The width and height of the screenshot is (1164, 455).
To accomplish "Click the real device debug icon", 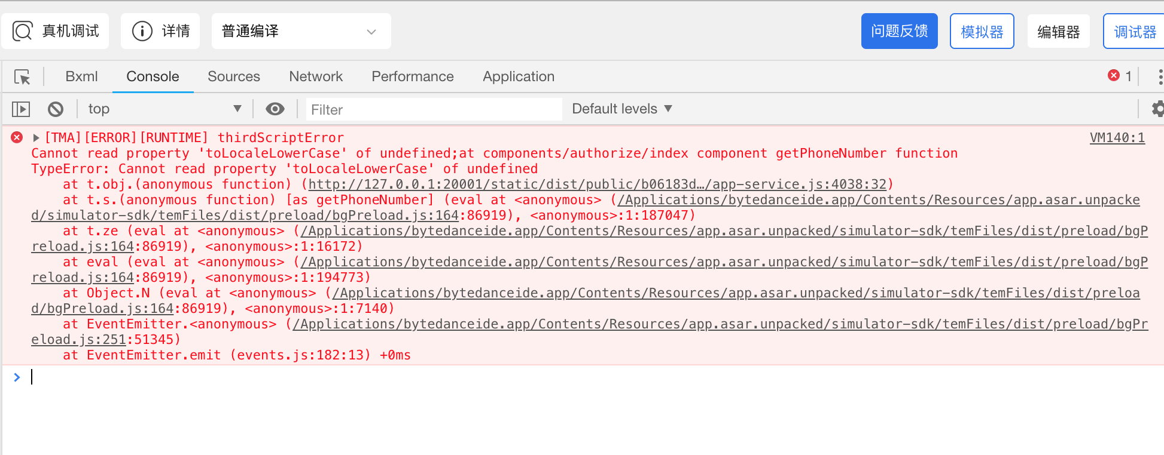I will point(23,31).
